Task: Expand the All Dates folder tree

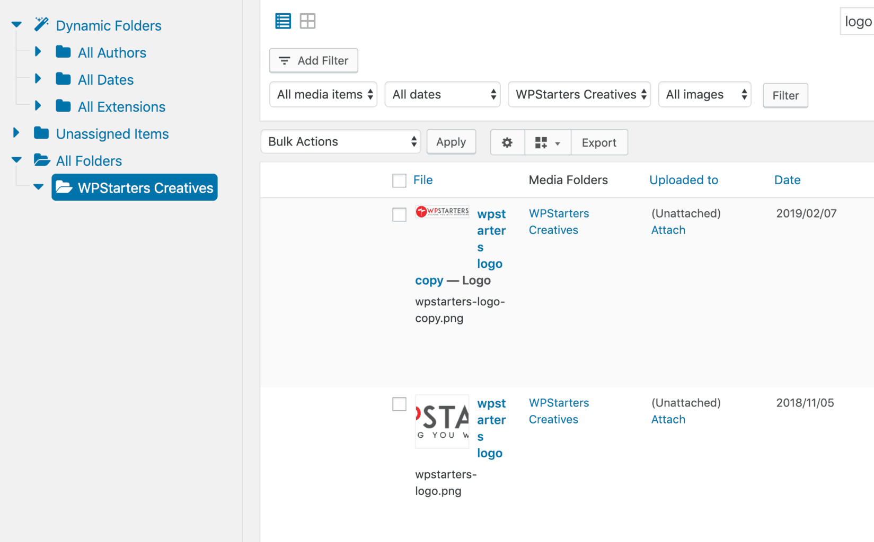Action: 38,79
